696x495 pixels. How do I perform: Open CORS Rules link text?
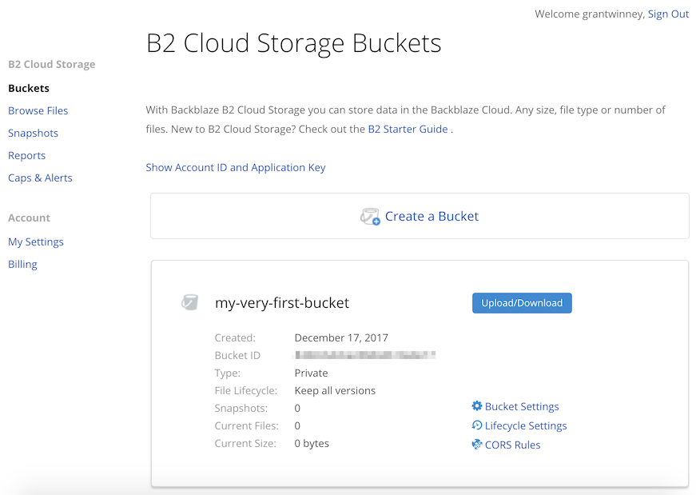[513, 445]
